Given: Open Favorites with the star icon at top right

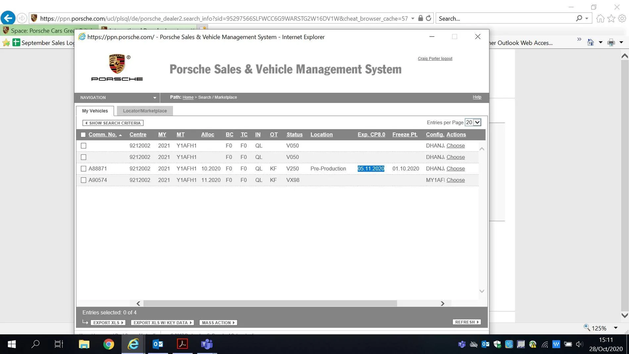Looking at the screenshot, I should 611,19.
